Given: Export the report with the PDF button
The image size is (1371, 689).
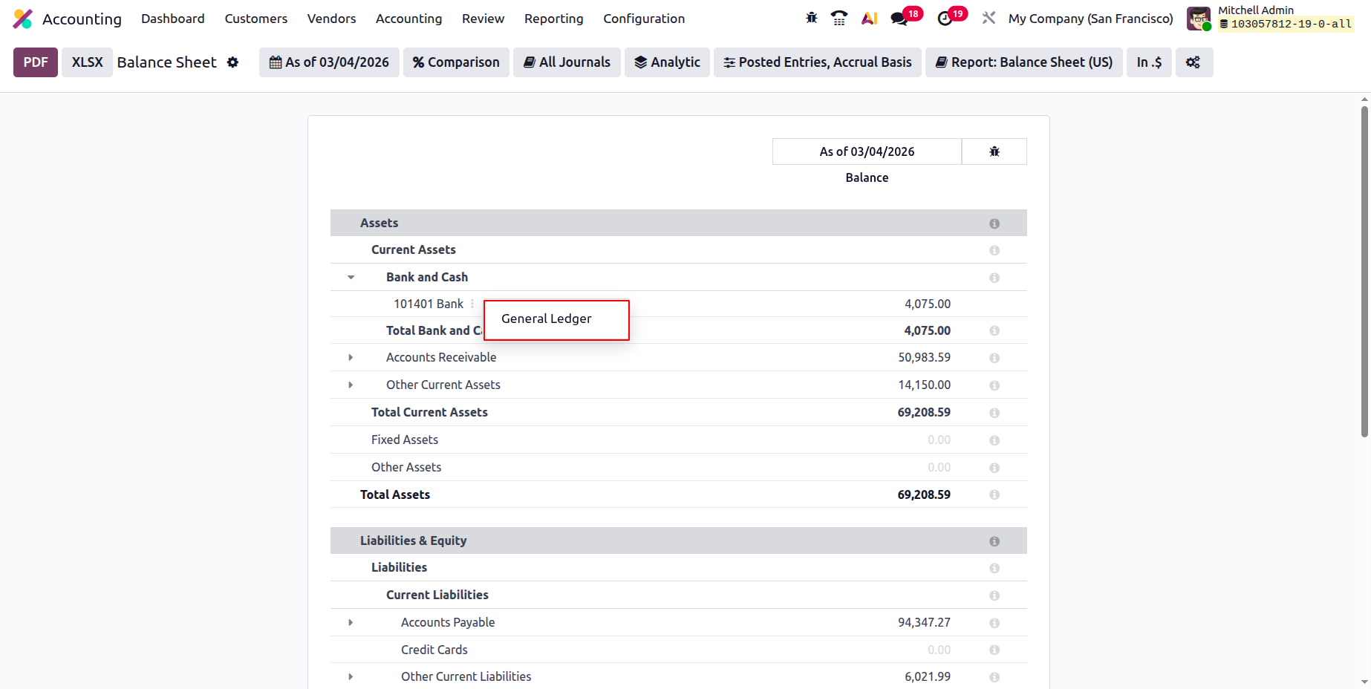Looking at the screenshot, I should pos(36,62).
